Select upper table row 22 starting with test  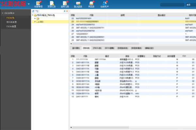pos(133,19)
